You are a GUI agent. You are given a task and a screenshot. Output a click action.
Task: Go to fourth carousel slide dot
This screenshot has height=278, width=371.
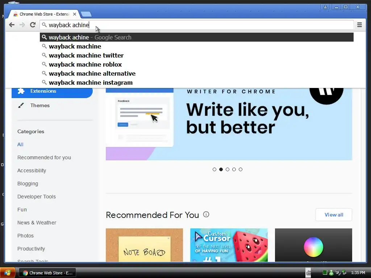tap(234, 169)
